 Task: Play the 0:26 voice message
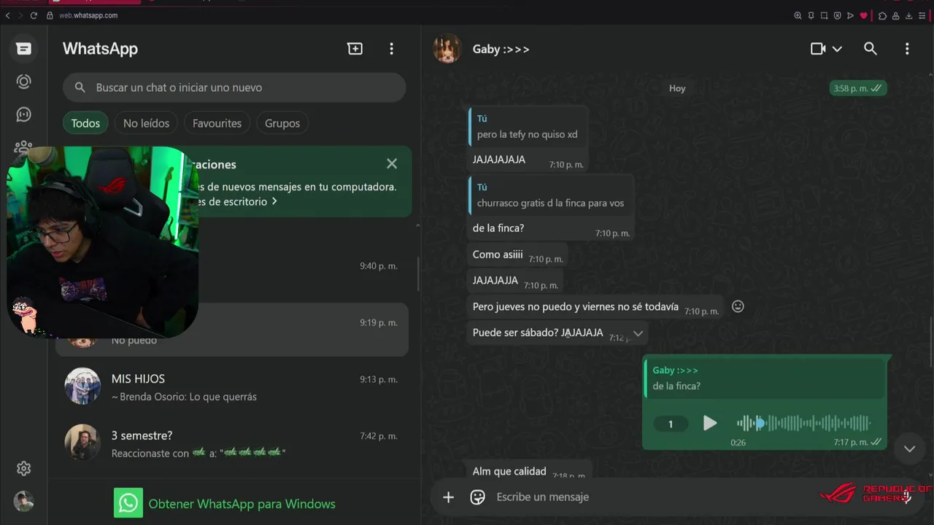click(x=709, y=424)
